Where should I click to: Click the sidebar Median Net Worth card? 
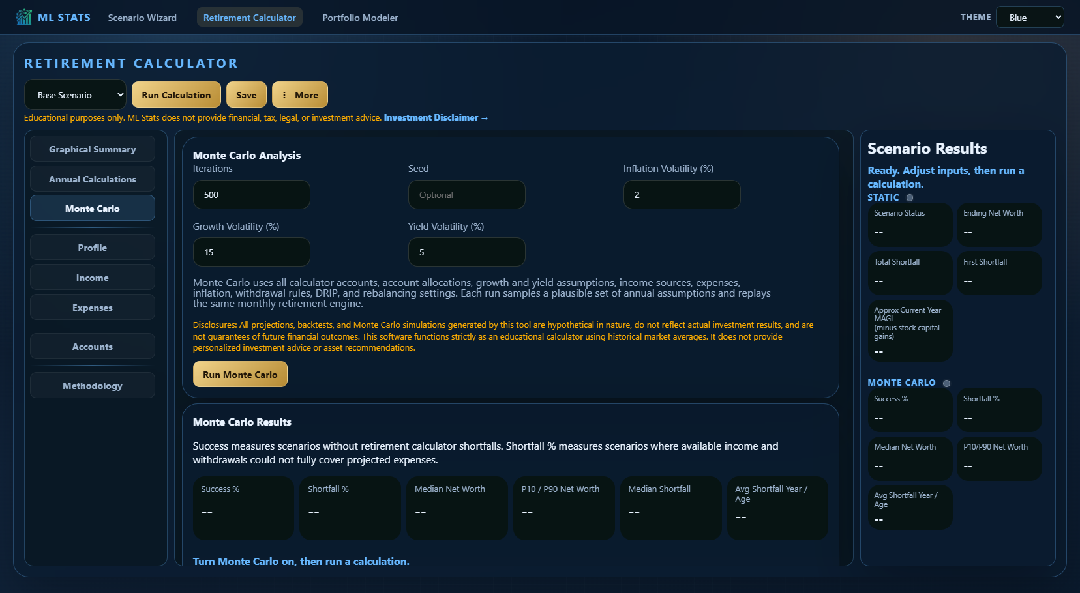point(910,459)
